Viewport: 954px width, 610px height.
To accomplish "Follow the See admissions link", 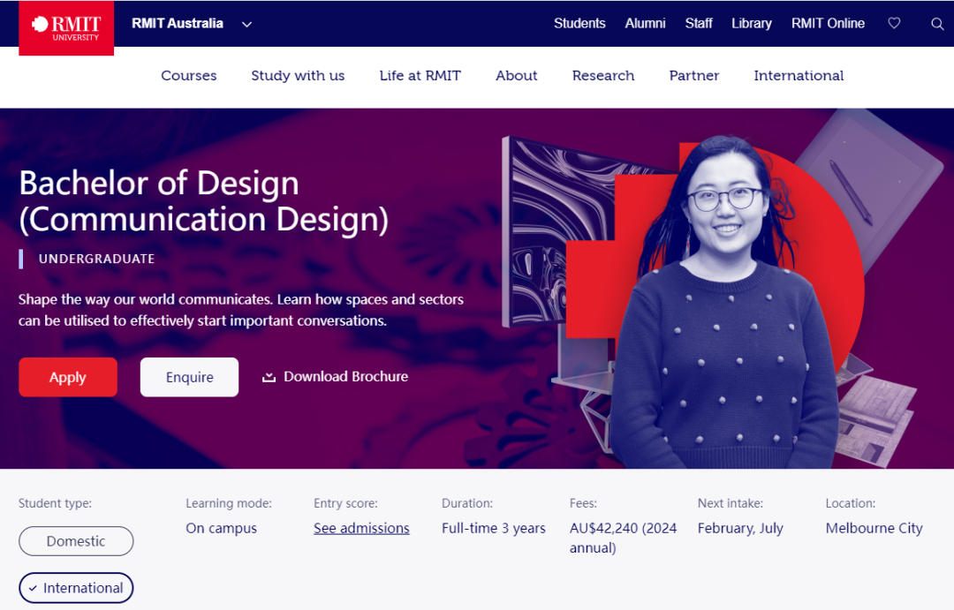I will 361,528.
